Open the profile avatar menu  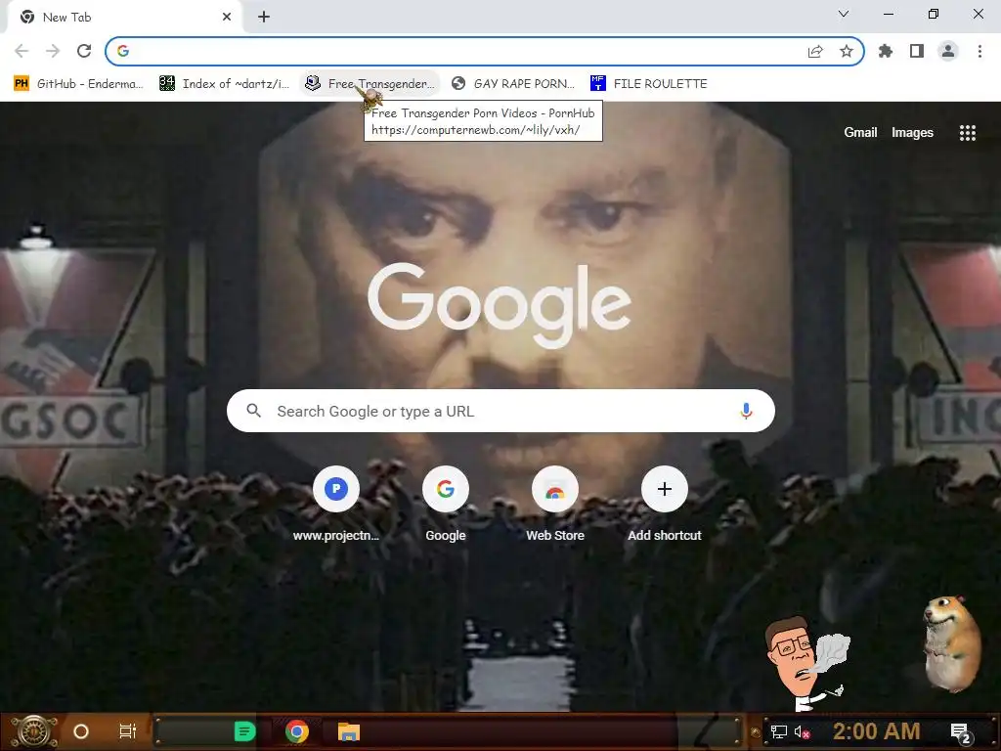point(948,51)
